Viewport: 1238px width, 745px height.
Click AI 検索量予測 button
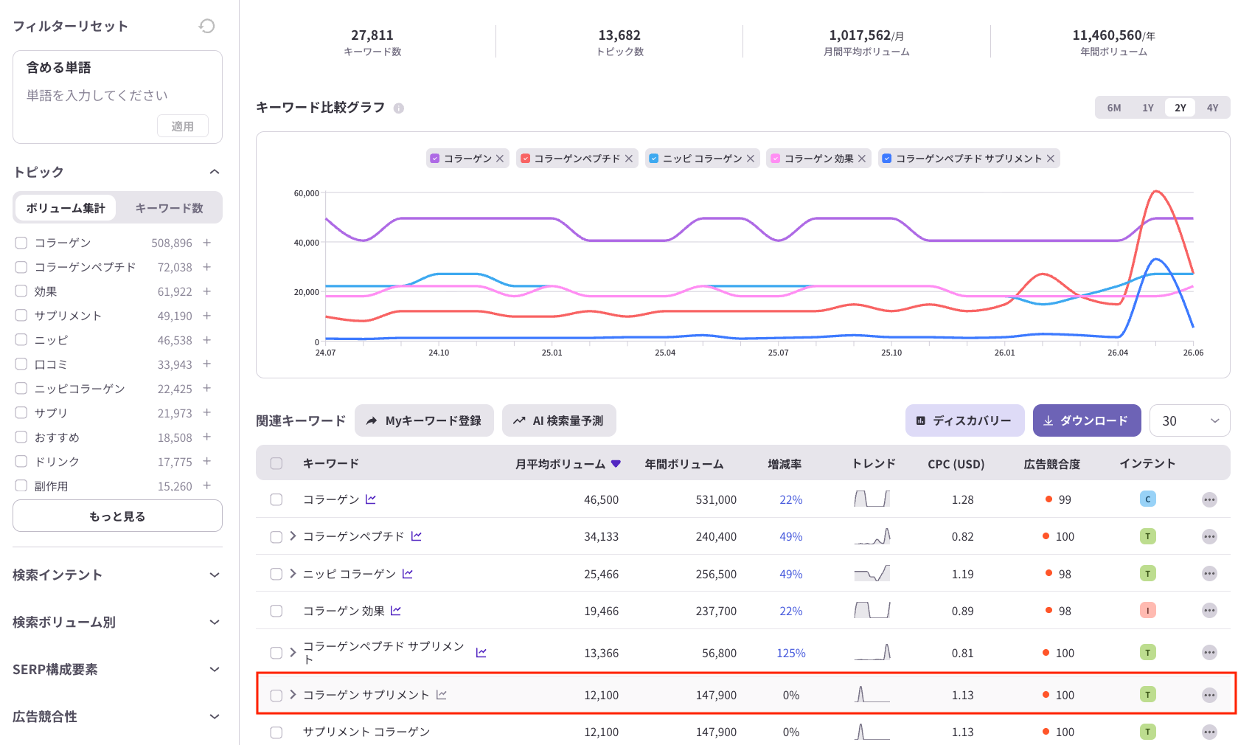click(559, 420)
